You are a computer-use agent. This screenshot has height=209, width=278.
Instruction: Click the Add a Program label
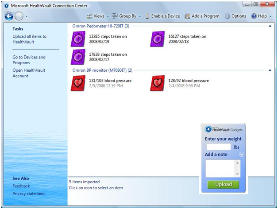[x=205, y=16]
